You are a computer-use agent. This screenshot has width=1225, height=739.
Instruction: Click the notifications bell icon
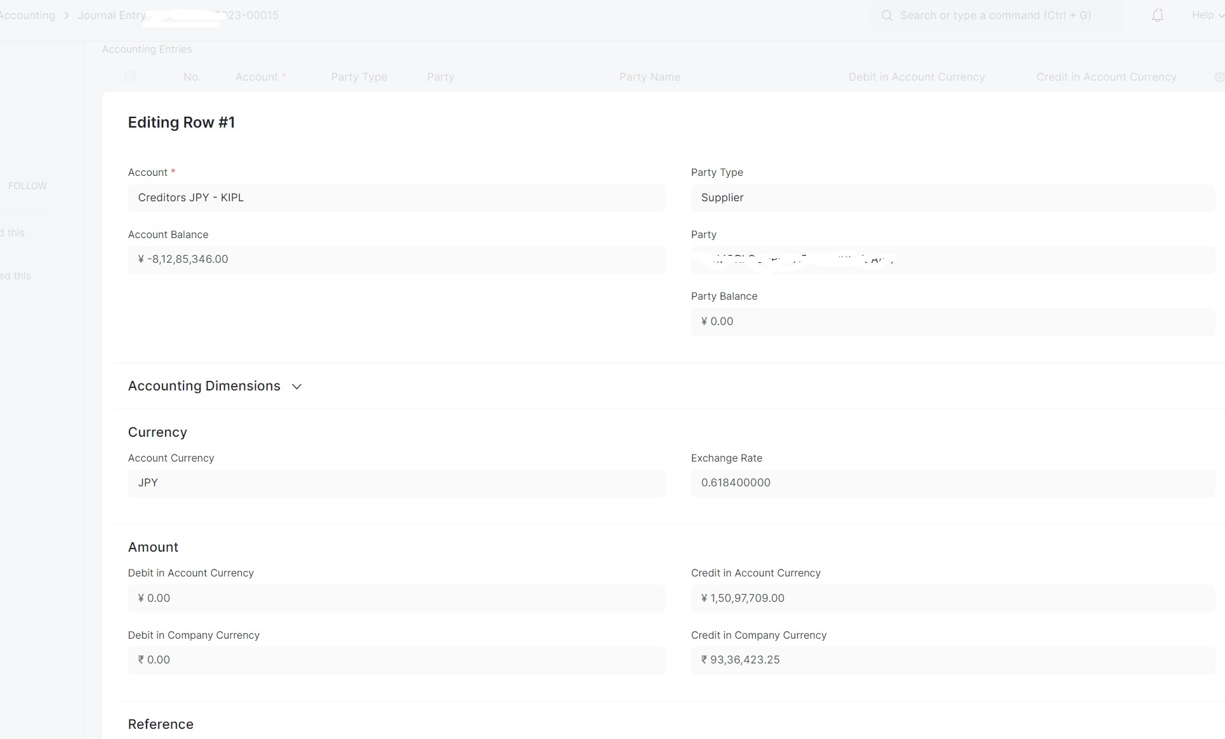click(x=1157, y=15)
